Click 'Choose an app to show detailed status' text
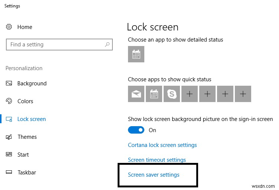This screenshot has width=279, height=190. 175,39
